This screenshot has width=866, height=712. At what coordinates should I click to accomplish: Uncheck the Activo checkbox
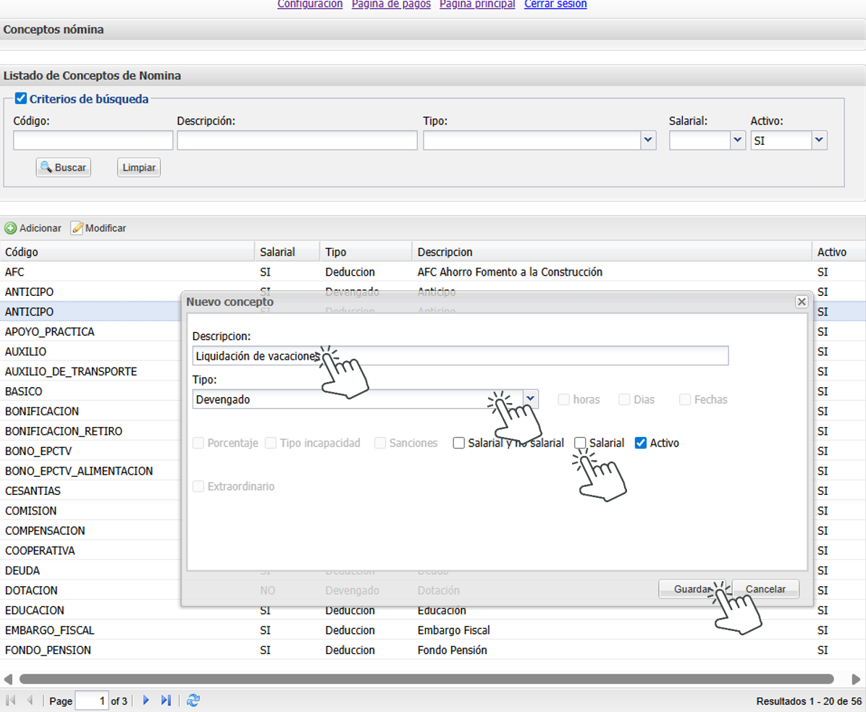click(640, 443)
